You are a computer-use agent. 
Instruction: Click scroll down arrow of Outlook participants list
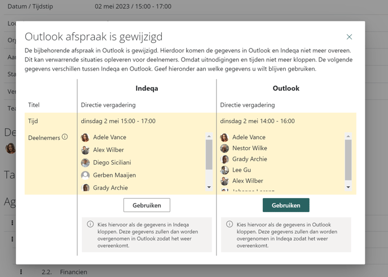pos(348,187)
